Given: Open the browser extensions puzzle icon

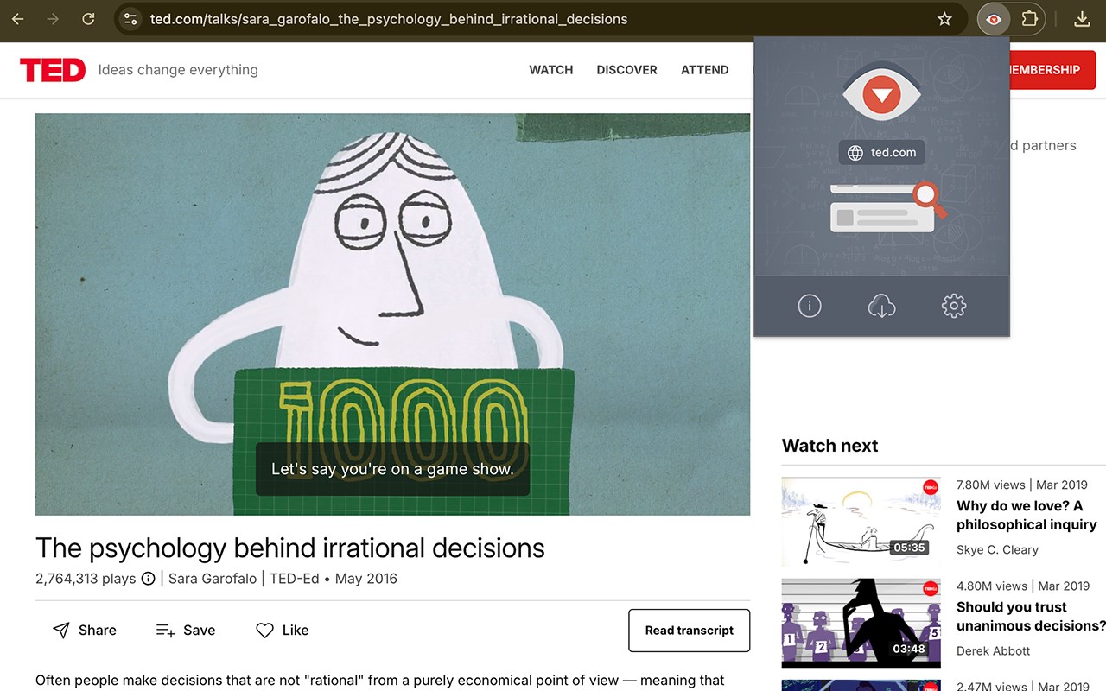Looking at the screenshot, I should (x=1029, y=19).
